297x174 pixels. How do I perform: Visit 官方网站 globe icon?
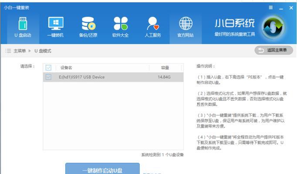click(186, 23)
